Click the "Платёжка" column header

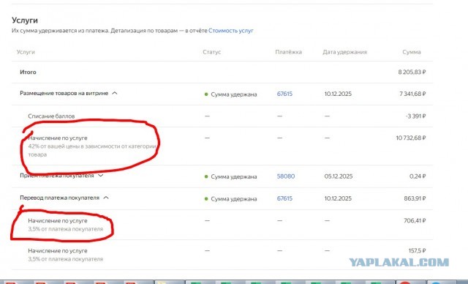(288, 52)
